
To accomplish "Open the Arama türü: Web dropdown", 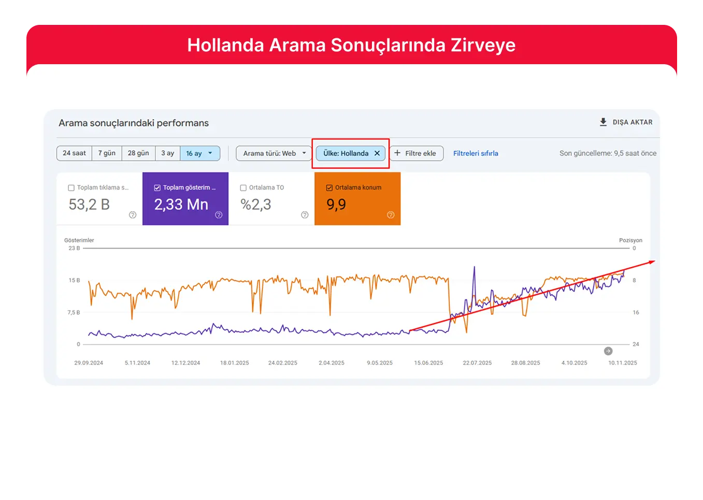I will (x=274, y=153).
